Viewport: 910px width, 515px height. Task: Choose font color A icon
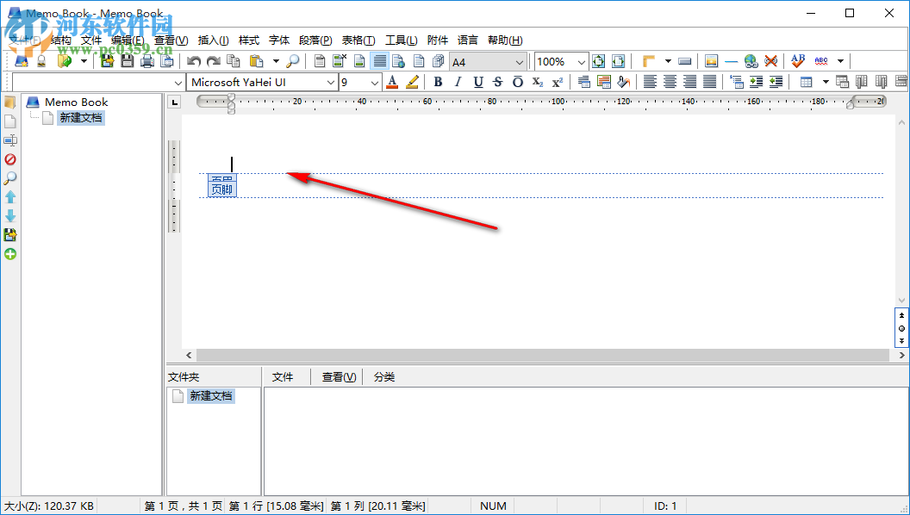pyautogui.click(x=392, y=82)
